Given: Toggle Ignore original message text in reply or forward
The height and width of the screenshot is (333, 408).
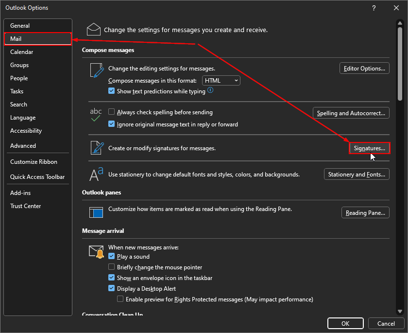Looking at the screenshot, I should pyautogui.click(x=111, y=124).
